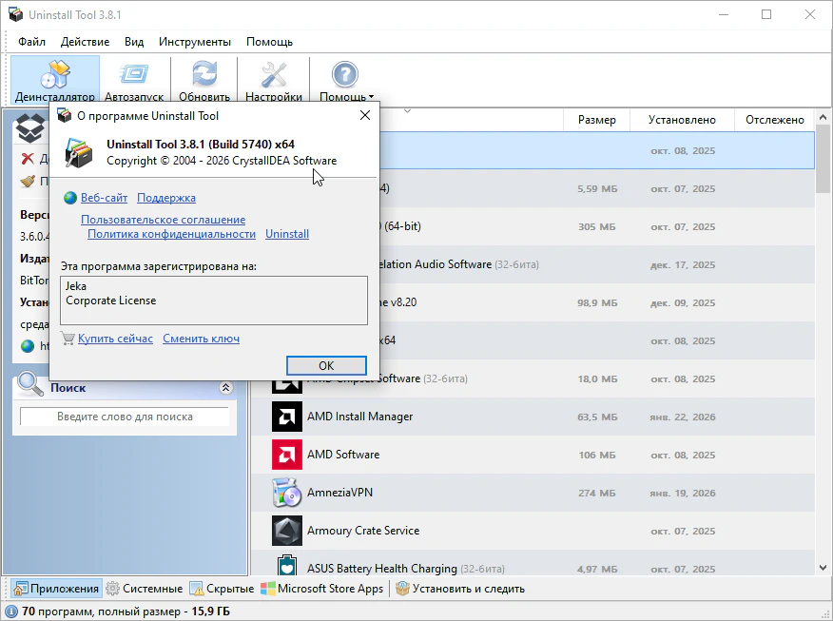Click the search input field
833x621 pixels.
pos(125,417)
